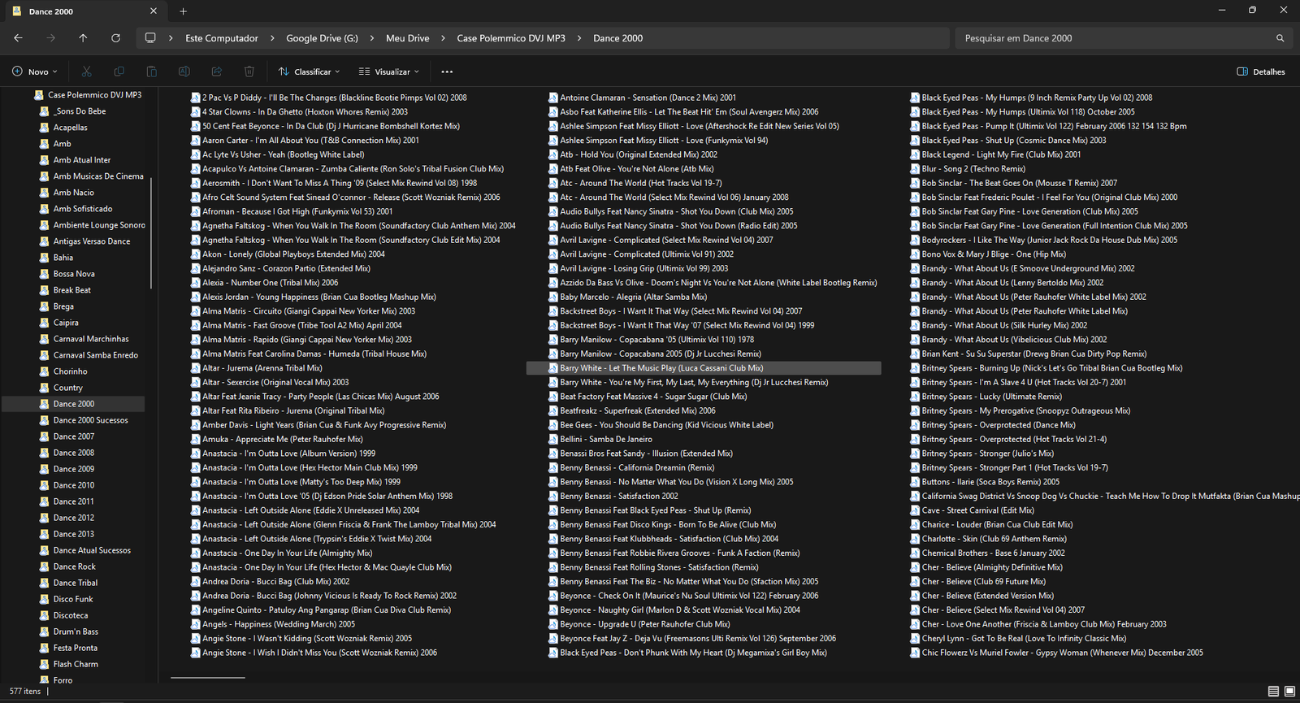
Task: Switch to large thumbnails view in status bar
Action: pos(1289,692)
